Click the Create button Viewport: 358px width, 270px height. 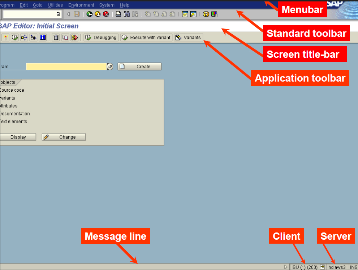pos(139,66)
